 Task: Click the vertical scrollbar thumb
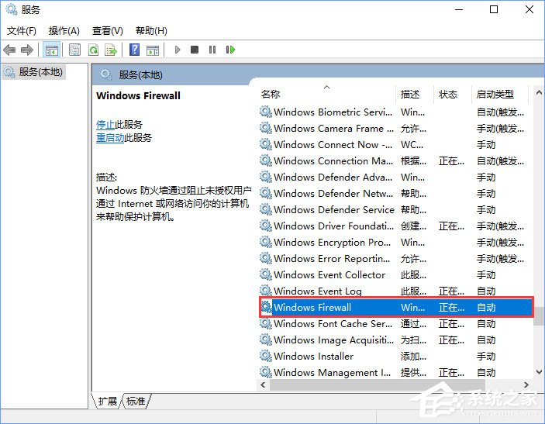[539, 316]
